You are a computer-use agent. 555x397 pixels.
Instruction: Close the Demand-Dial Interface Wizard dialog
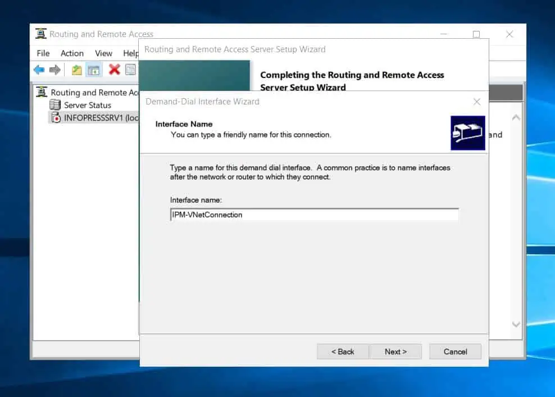[x=476, y=102]
